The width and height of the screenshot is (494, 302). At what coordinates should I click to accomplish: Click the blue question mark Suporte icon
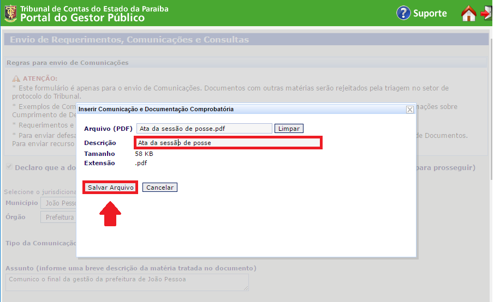tap(403, 13)
